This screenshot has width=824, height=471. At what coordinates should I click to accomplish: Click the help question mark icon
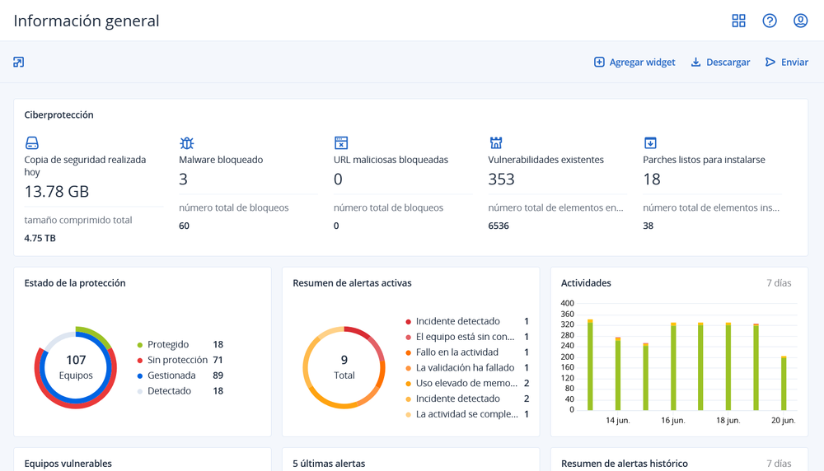point(770,21)
